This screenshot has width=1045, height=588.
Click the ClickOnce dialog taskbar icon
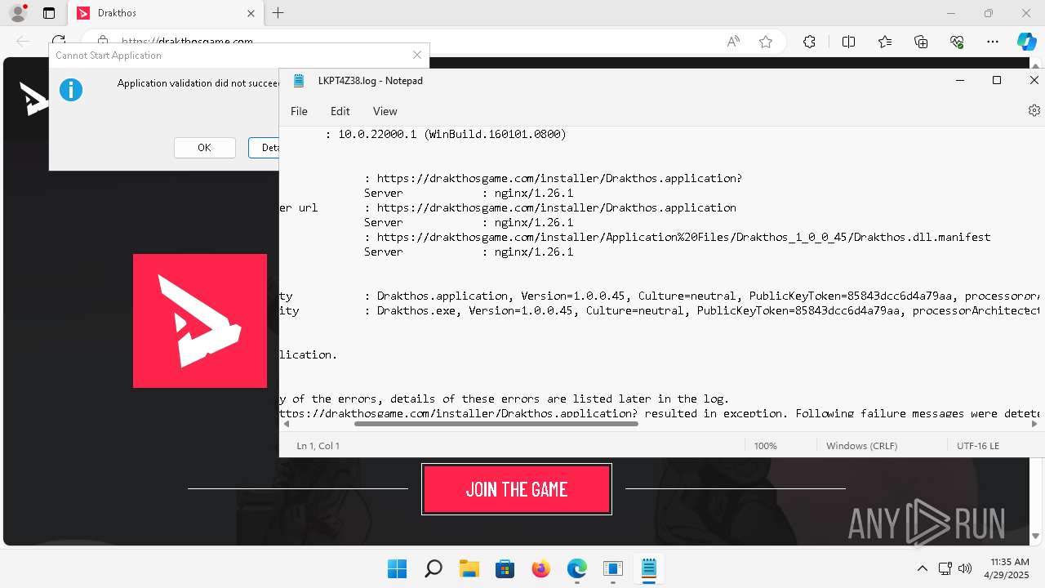612,568
